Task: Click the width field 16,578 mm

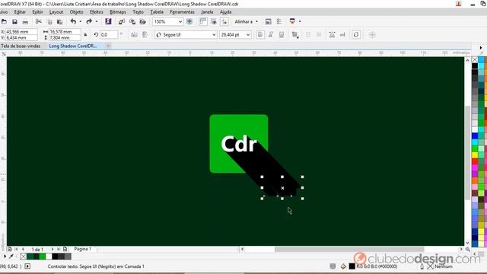Action: point(65,32)
